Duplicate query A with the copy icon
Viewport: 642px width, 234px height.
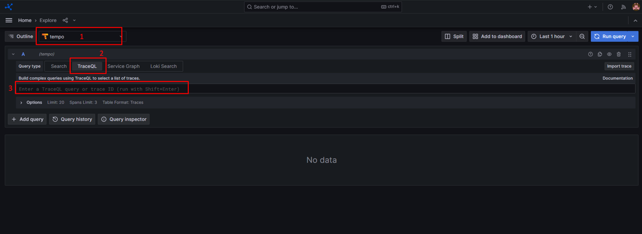coord(600,54)
